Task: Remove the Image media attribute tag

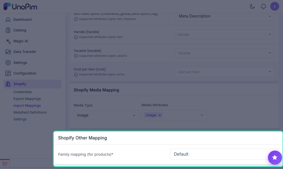Action: (160, 115)
